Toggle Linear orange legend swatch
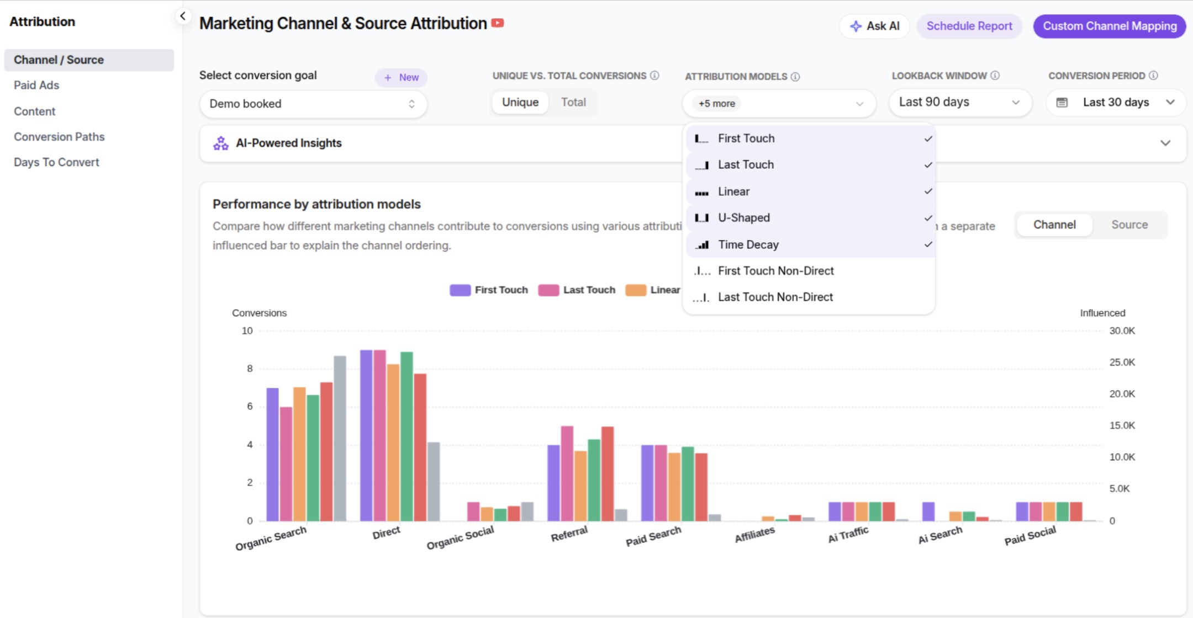Image resolution: width=1193 pixels, height=618 pixels. 636,290
